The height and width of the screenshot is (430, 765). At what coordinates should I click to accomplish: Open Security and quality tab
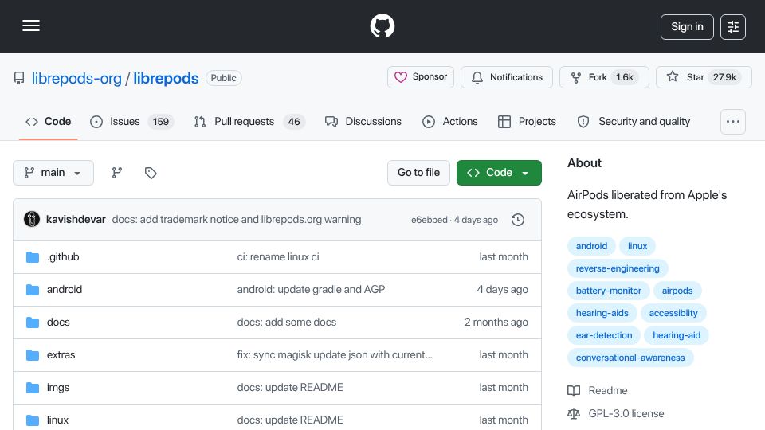(634, 121)
